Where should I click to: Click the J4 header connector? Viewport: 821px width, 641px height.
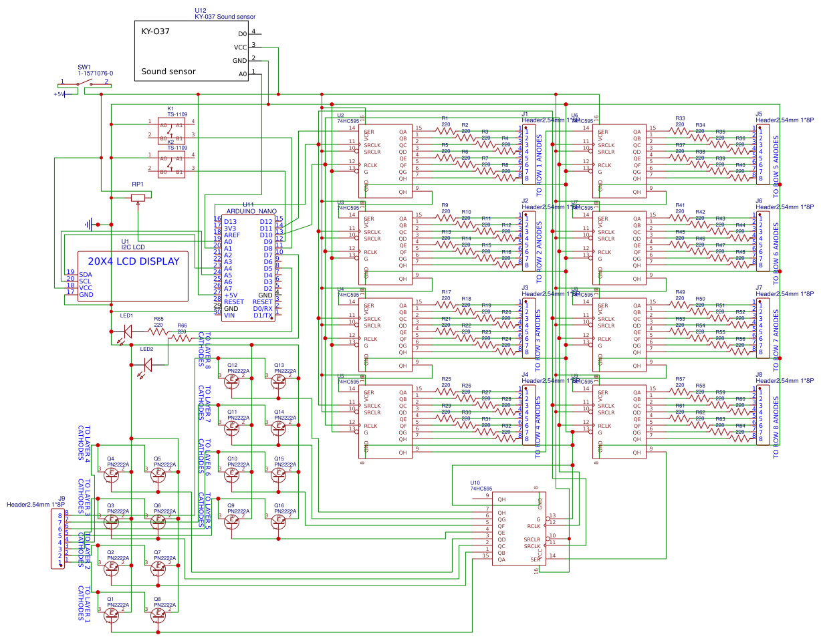tap(529, 415)
